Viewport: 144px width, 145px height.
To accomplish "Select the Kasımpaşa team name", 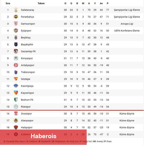I will tap(27, 86).
